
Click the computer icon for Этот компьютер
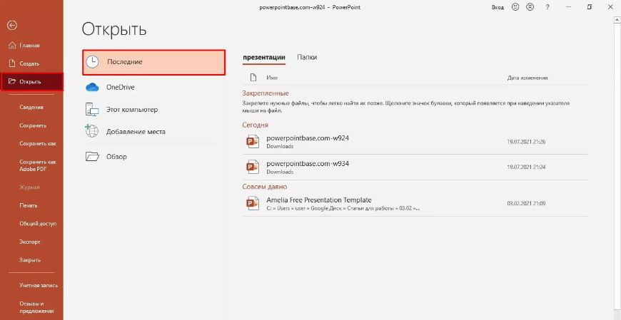click(x=92, y=110)
